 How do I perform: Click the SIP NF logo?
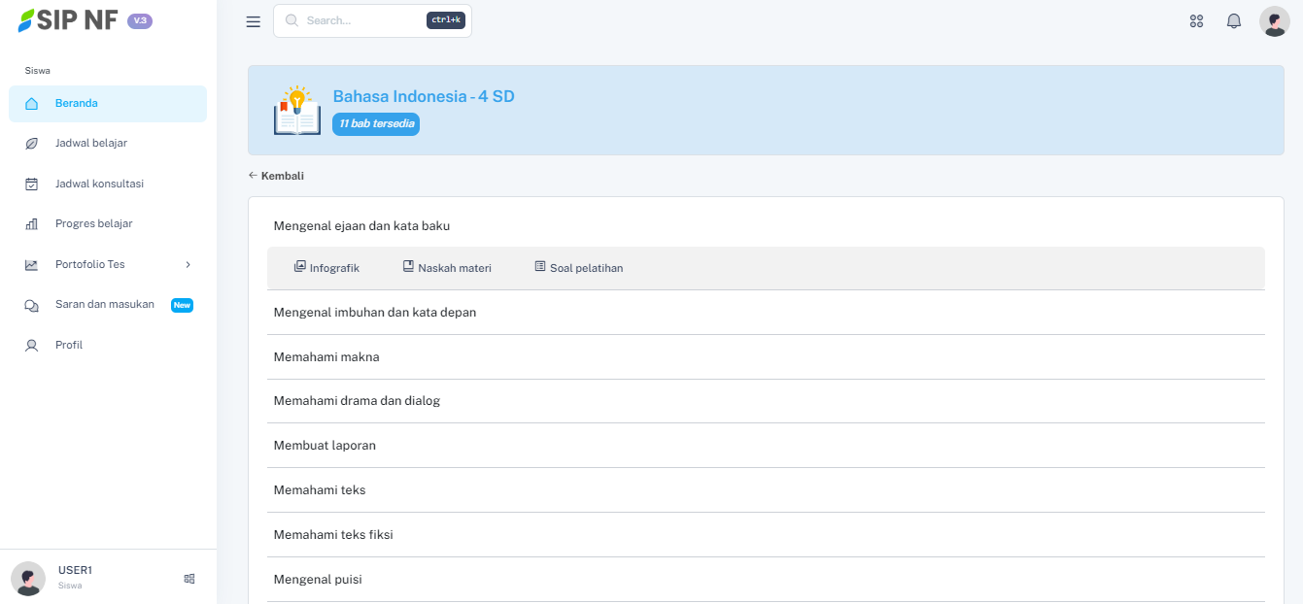(68, 20)
